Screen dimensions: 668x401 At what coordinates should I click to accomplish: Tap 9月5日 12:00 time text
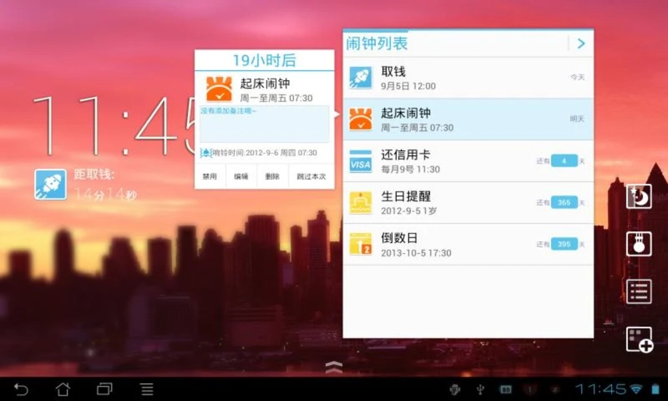click(x=408, y=86)
